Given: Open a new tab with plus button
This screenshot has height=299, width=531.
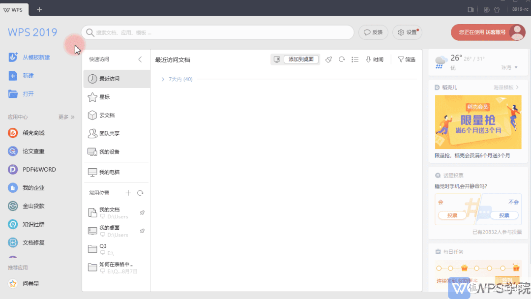Looking at the screenshot, I should 39,9.
